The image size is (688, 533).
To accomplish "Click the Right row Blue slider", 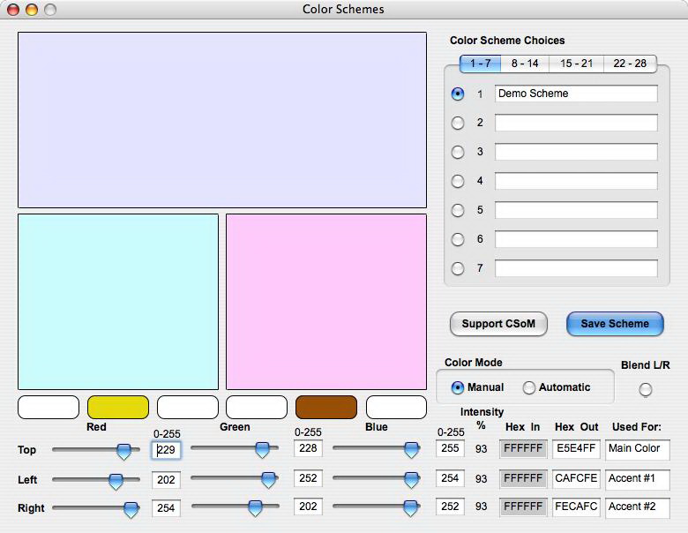I will pyautogui.click(x=377, y=507).
